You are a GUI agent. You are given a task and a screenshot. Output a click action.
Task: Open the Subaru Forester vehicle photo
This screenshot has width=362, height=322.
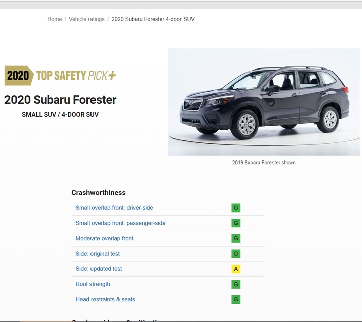pyautogui.click(x=264, y=102)
